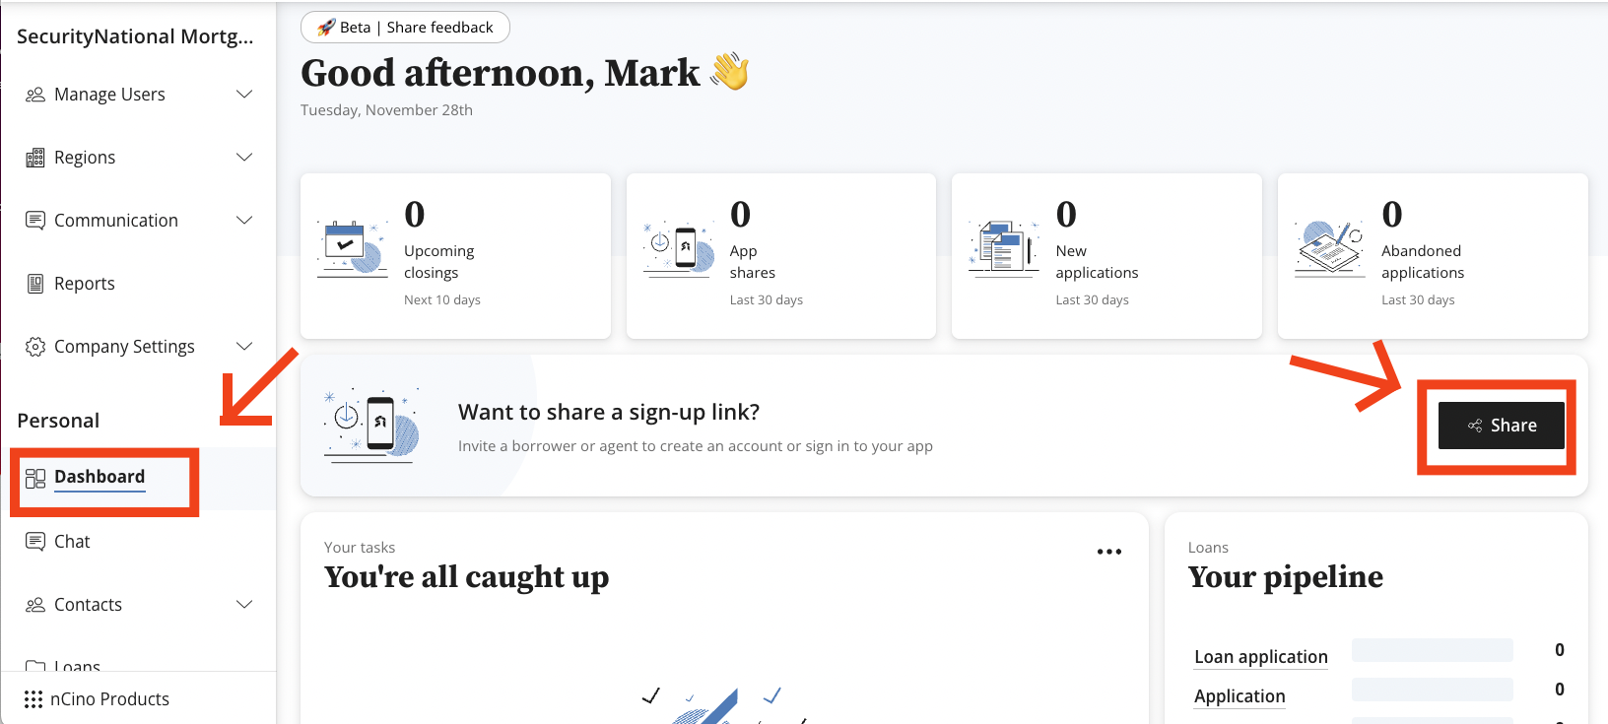Click the Manage Users people icon
Image resolution: width=1608 pixels, height=724 pixels.
click(x=35, y=95)
